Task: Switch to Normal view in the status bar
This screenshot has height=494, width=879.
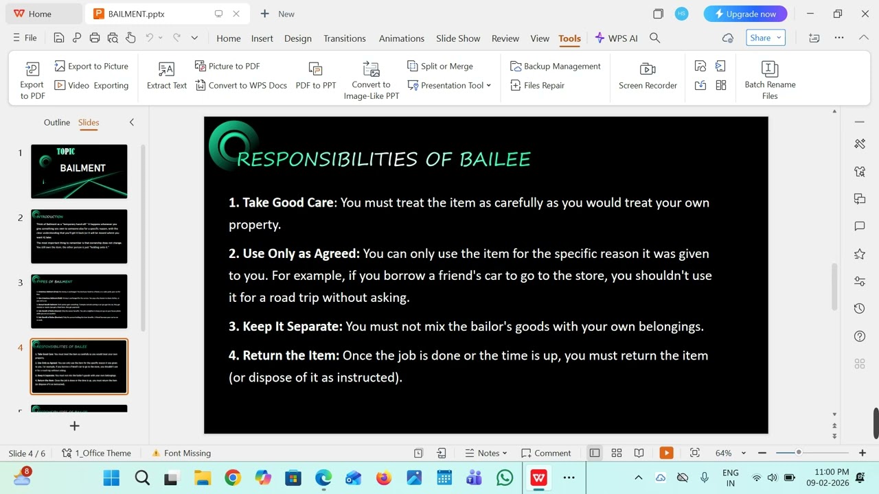Action: point(595,453)
